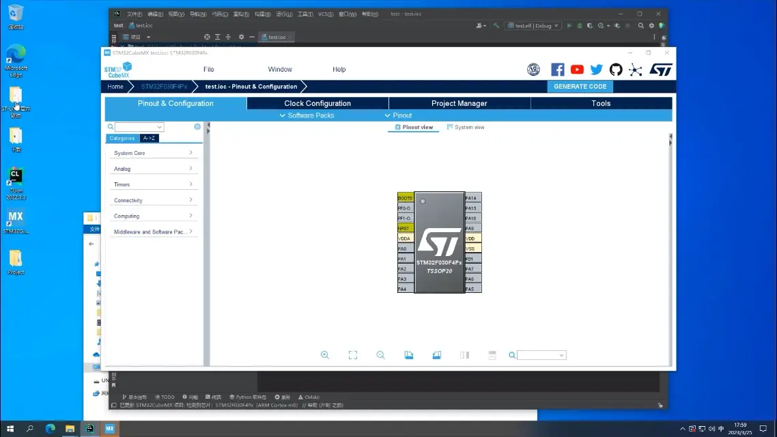
Task: Open the Clock Configuration tab
Action: pos(317,104)
